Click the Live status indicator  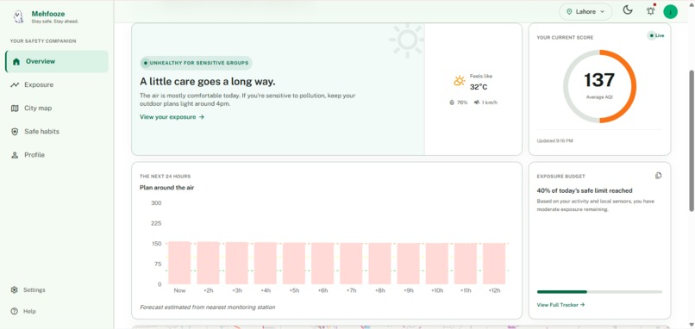(656, 35)
